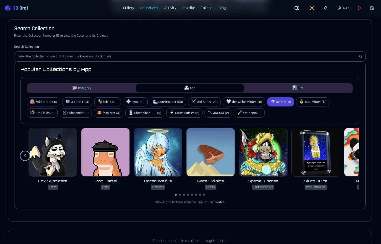
Task: Click the Memes category tag
Action: [211, 187]
